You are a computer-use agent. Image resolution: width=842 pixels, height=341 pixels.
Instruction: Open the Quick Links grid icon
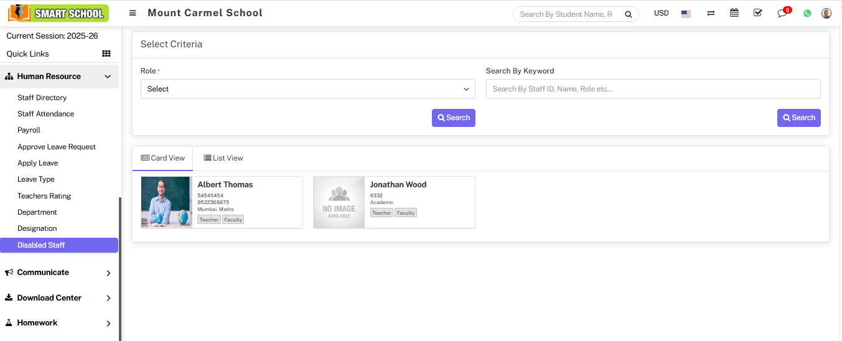[x=106, y=54]
